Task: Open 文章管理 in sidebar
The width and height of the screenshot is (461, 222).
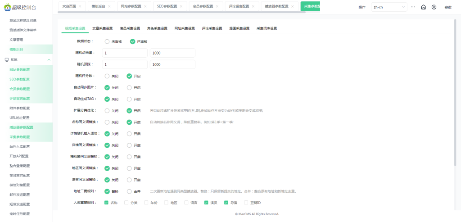Action: tap(16, 40)
